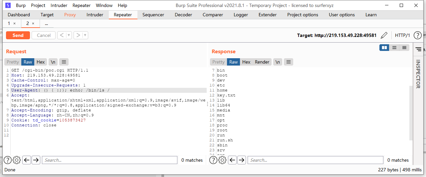Switch to the Intruder tool tab
Screen dimensions: 426x177
point(95,15)
